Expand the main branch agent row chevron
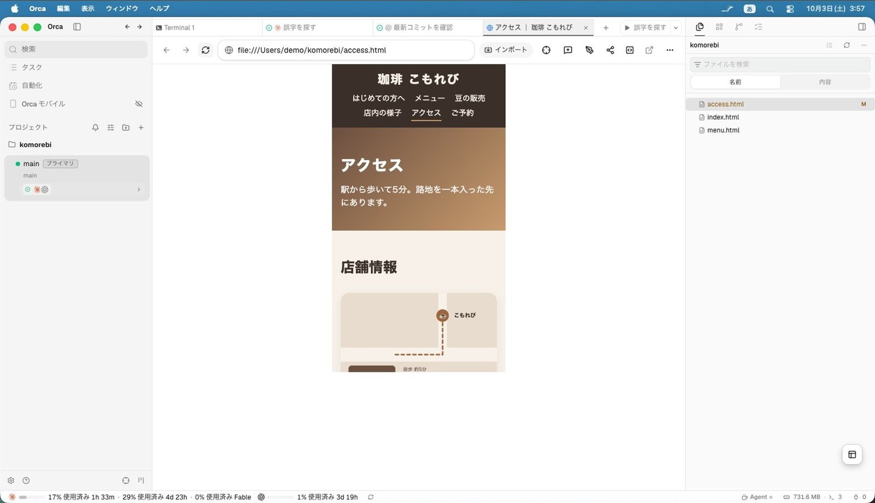This screenshot has width=875, height=503. (138, 190)
